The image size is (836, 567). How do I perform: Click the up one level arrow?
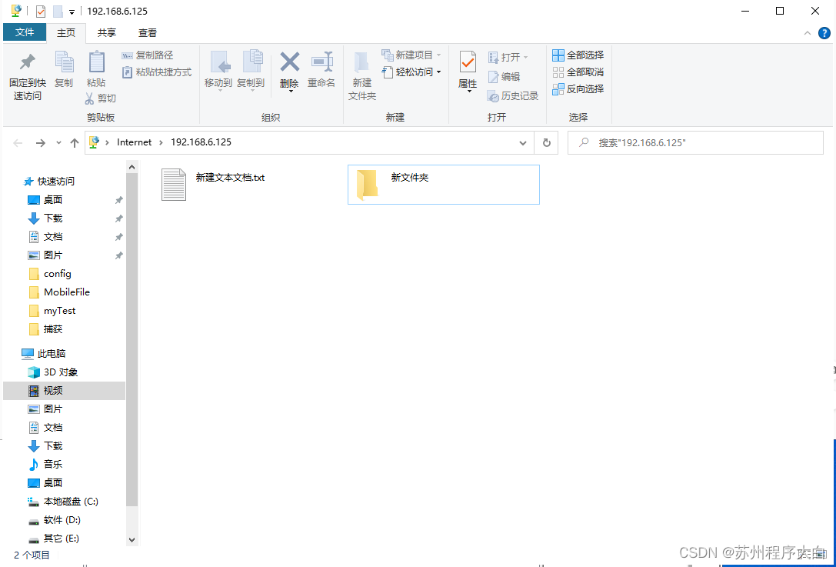pos(75,142)
